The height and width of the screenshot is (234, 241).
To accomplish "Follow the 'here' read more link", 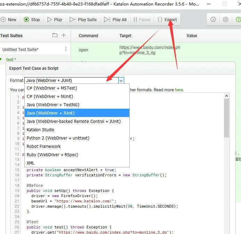I will (179, 90).
